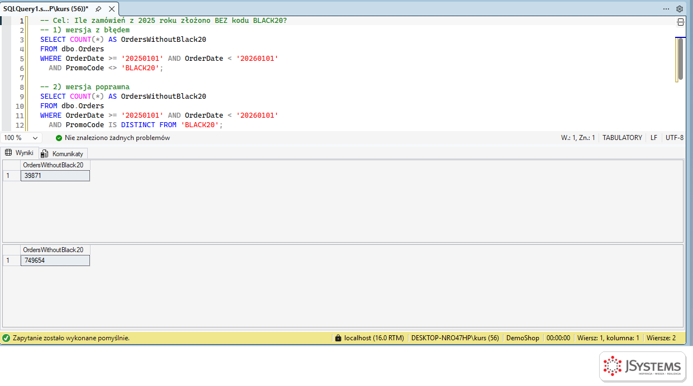This screenshot has height=386, width=693.
Task: Open the editor window settings gear
Action: [x=680, y=9]
